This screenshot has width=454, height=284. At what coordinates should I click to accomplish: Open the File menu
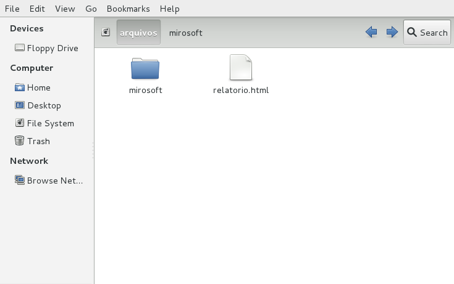[12, 9]
